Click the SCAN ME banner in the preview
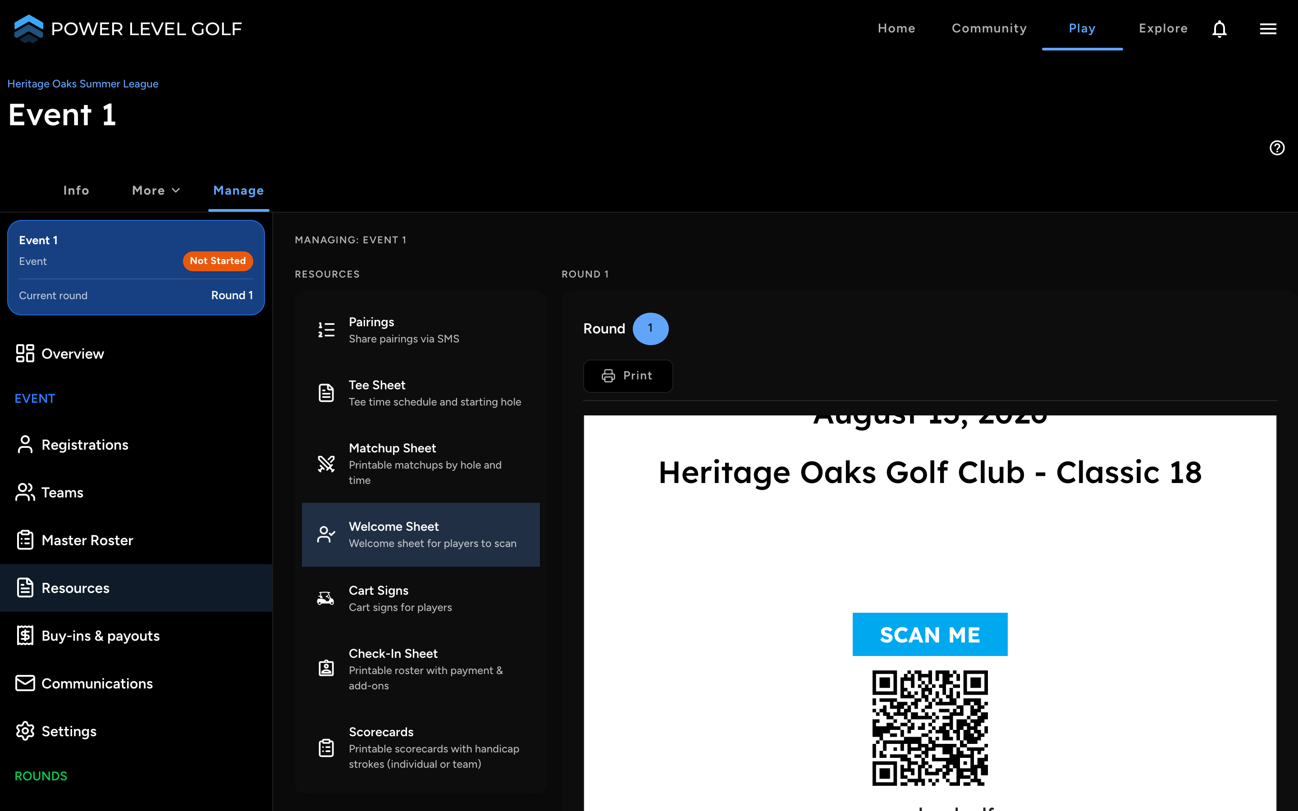 point(929,634)
